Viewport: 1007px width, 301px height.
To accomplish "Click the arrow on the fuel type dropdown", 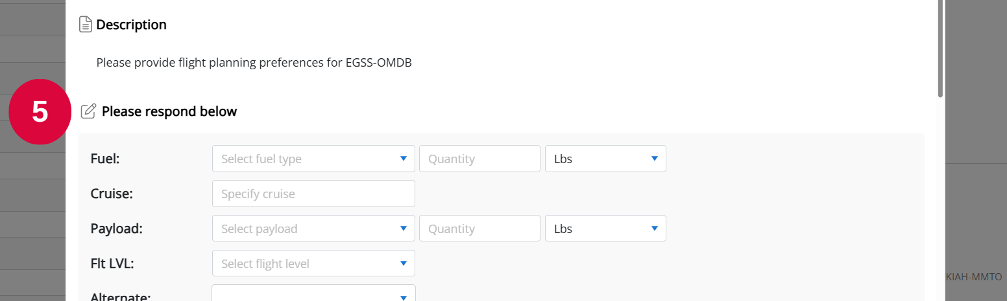I will point(404,159).
